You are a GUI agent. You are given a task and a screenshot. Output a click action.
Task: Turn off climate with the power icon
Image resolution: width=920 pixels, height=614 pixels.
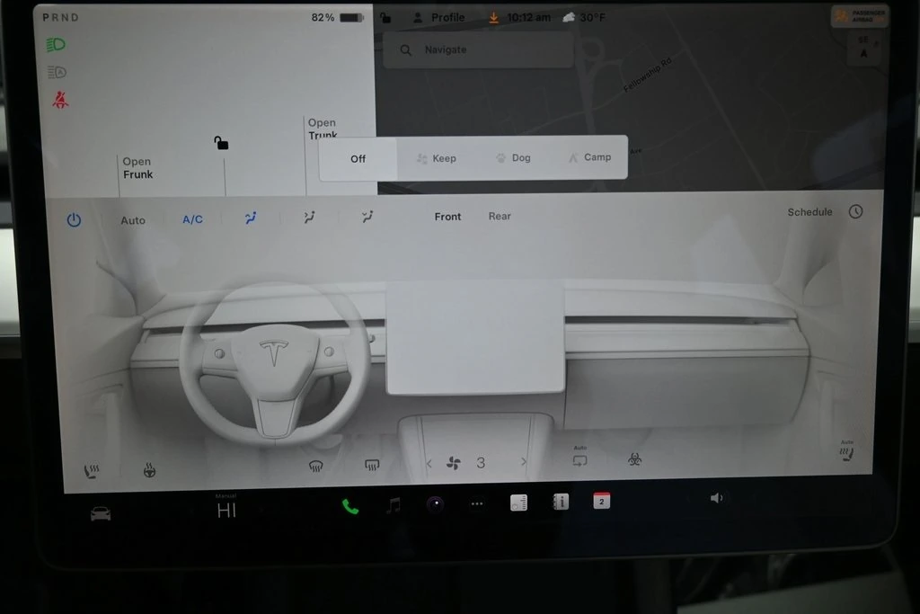point(74,219)
